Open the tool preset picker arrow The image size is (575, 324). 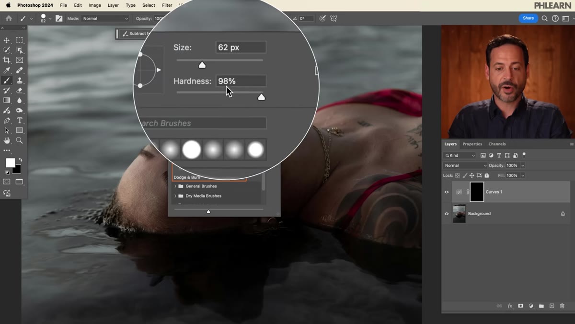[31, 19]
